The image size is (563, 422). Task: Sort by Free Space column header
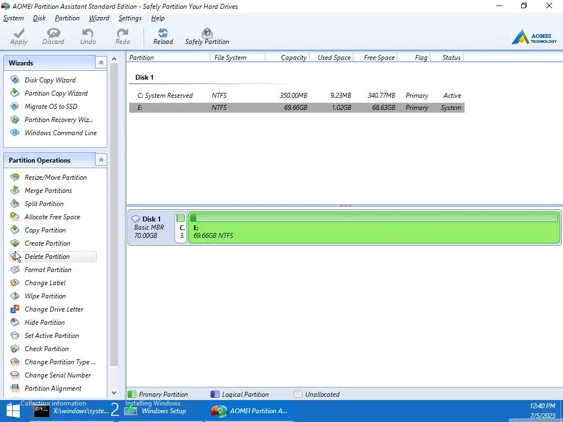tap(375, 57)
